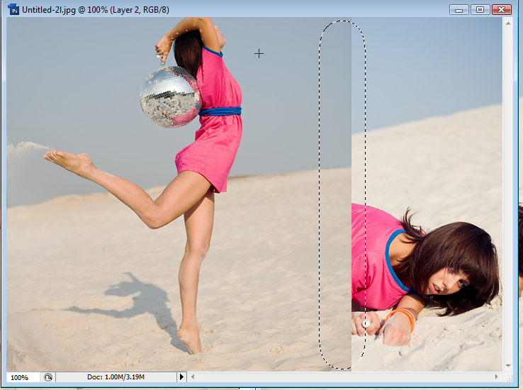This screenshot has height=390, width=523.
Task: Click the zoom percentage field showing 100%
Action: 23,377
